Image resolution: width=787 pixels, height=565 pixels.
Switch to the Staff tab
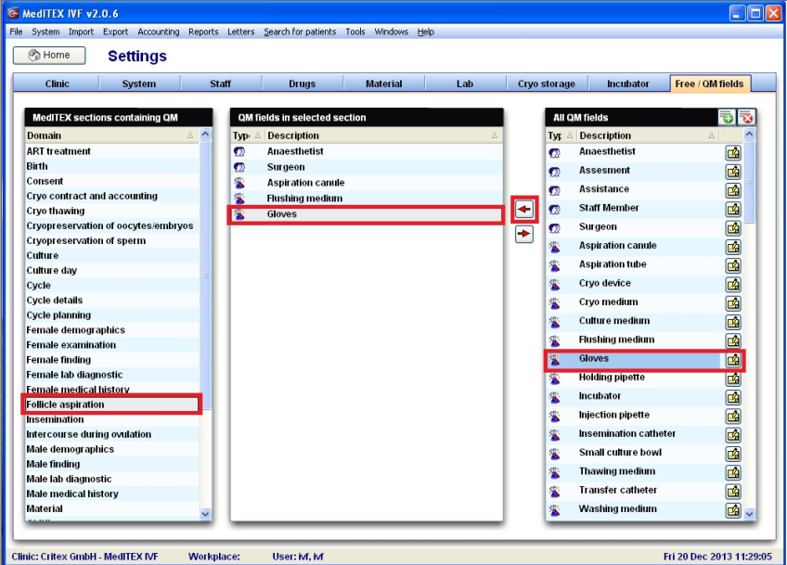220,83
